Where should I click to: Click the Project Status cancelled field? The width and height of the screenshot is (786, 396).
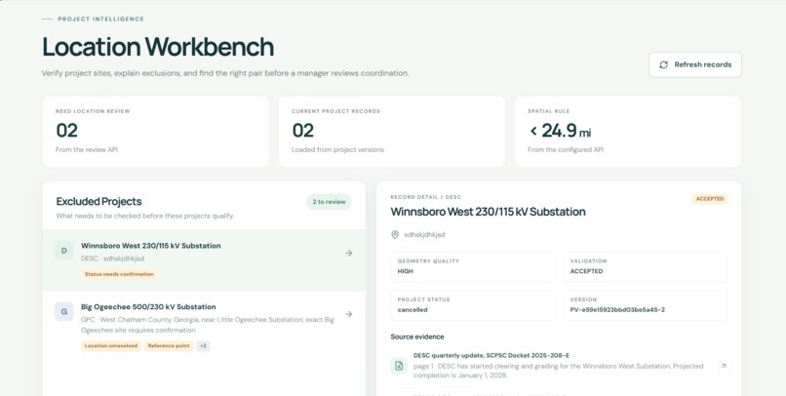[473, 305]
